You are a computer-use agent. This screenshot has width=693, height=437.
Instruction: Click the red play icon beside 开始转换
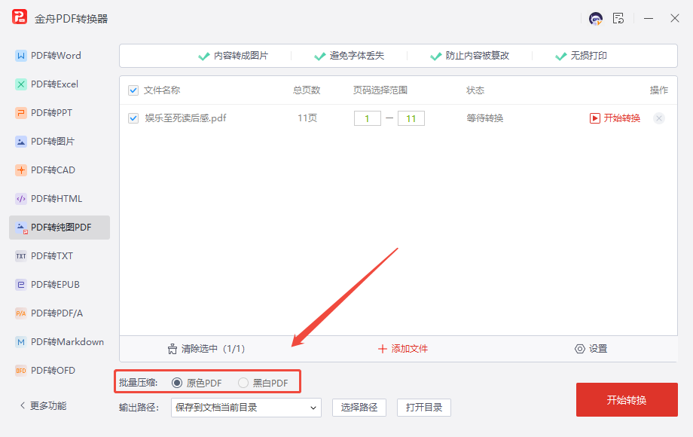[595, 118]
